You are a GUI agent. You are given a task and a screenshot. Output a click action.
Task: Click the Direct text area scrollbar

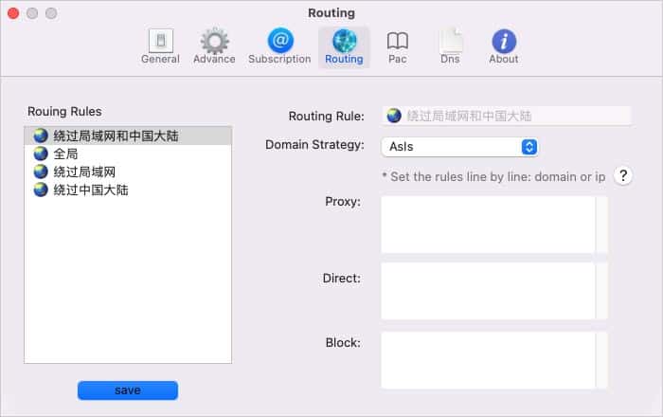pos(601,291)
